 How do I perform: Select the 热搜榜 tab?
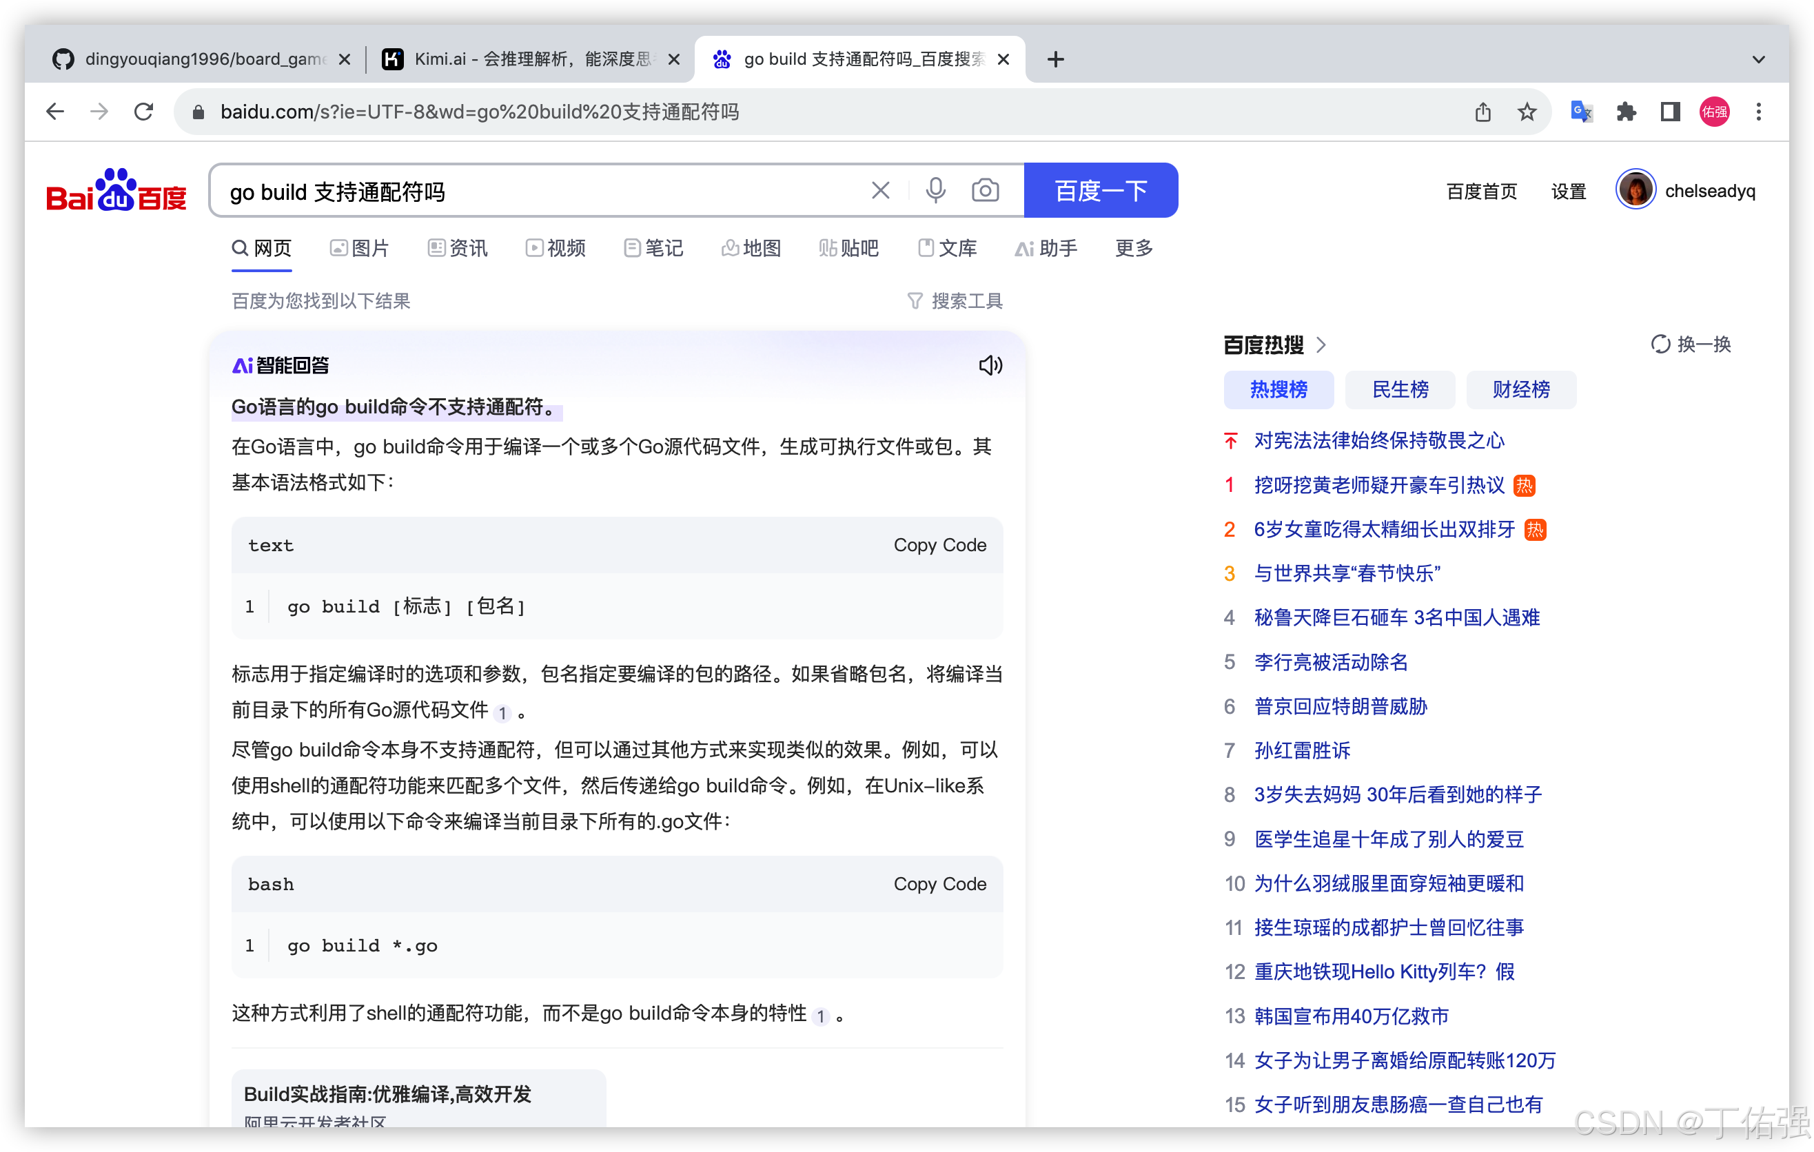1278,389
